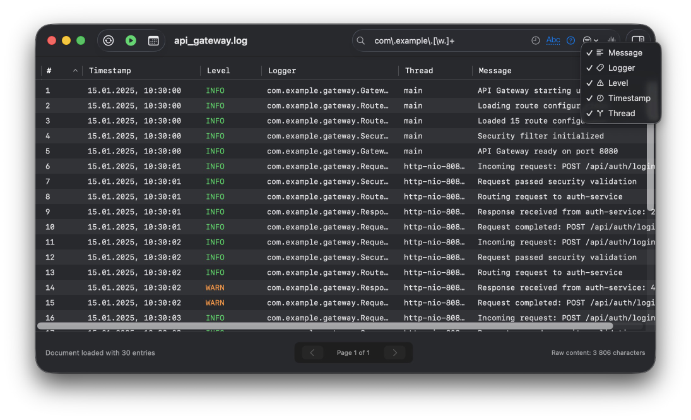
Task: Click the histogram chart icon
Action: (x=611, y=40)
